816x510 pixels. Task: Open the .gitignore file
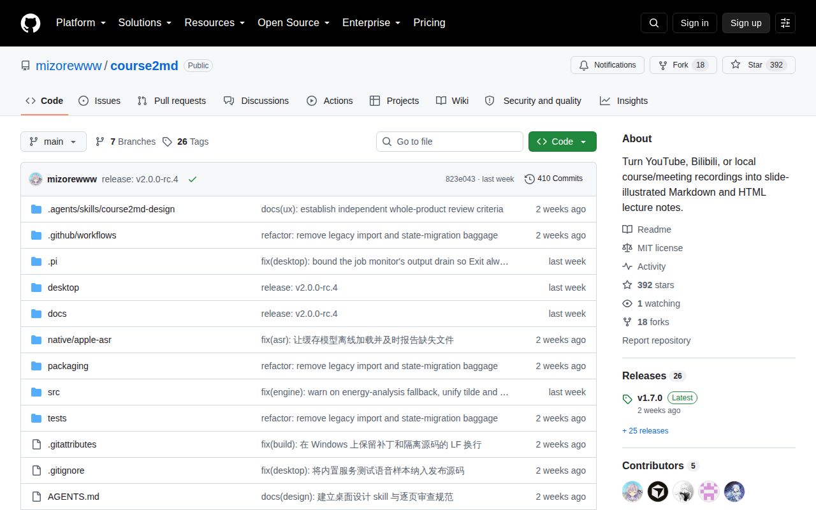pyautogui.click(x=66, y=470)
